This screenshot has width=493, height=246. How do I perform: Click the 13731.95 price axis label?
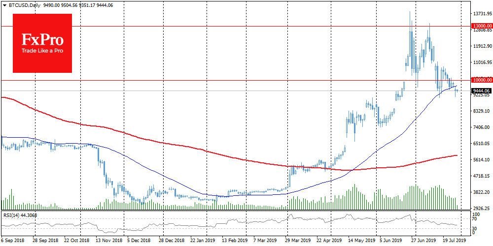point(482,14)
